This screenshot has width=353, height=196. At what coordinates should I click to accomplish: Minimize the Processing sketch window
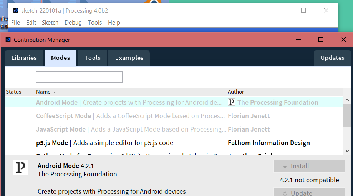click(281, 10)
